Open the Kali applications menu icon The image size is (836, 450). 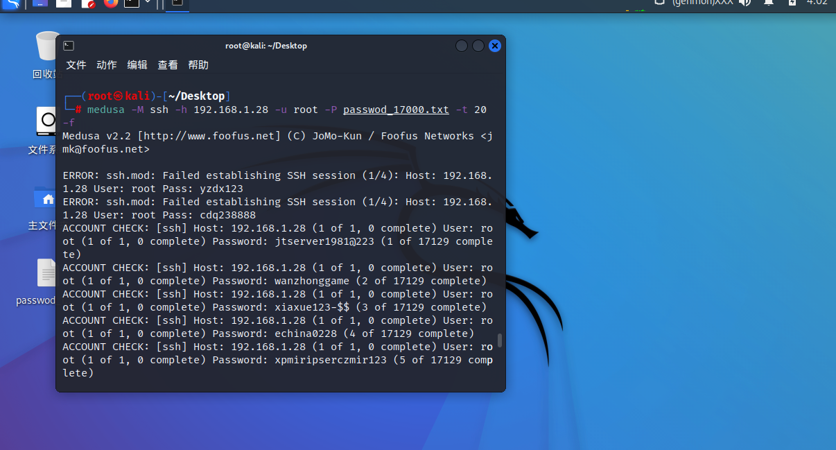pyautogui.click(x=10, y=3)
